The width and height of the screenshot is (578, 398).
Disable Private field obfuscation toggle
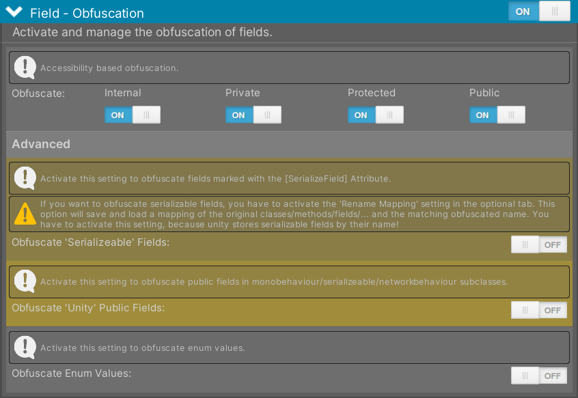coord(253,115)
